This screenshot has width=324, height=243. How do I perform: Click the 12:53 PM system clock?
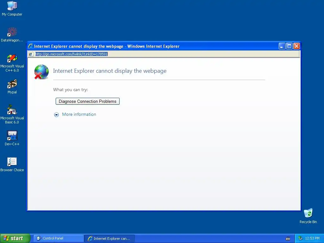(x=312, y=238)
